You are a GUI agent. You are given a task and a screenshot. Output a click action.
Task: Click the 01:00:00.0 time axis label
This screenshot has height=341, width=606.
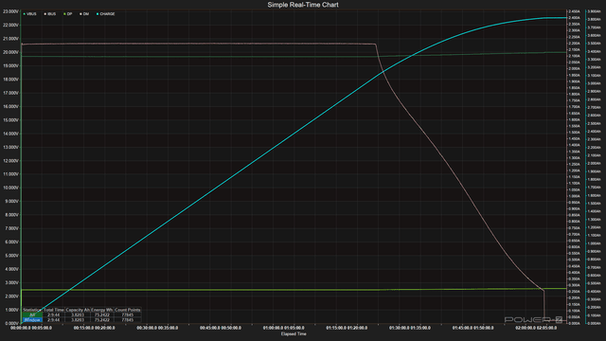[273, 328]
